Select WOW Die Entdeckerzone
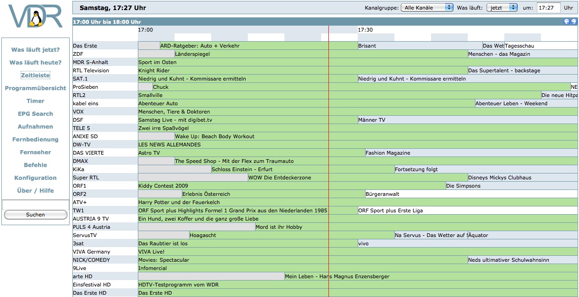Screen dimensions: 579x297 click(x=358, y=178)
